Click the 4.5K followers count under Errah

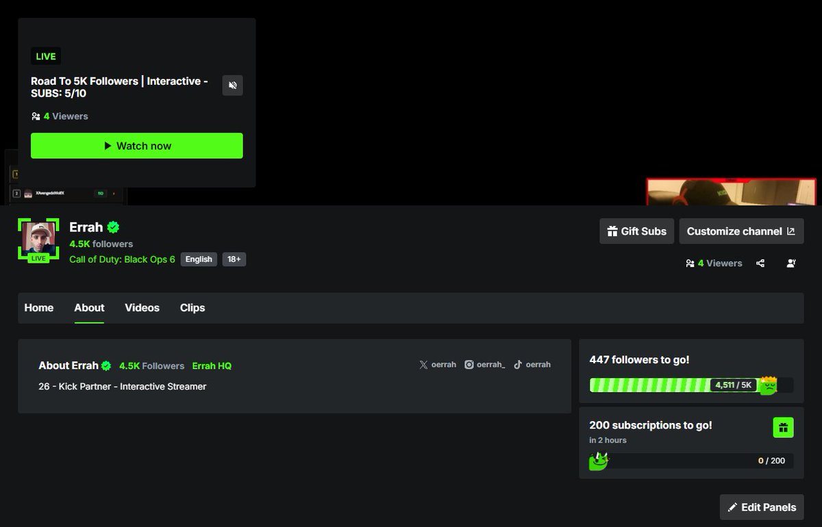[101, 244]
